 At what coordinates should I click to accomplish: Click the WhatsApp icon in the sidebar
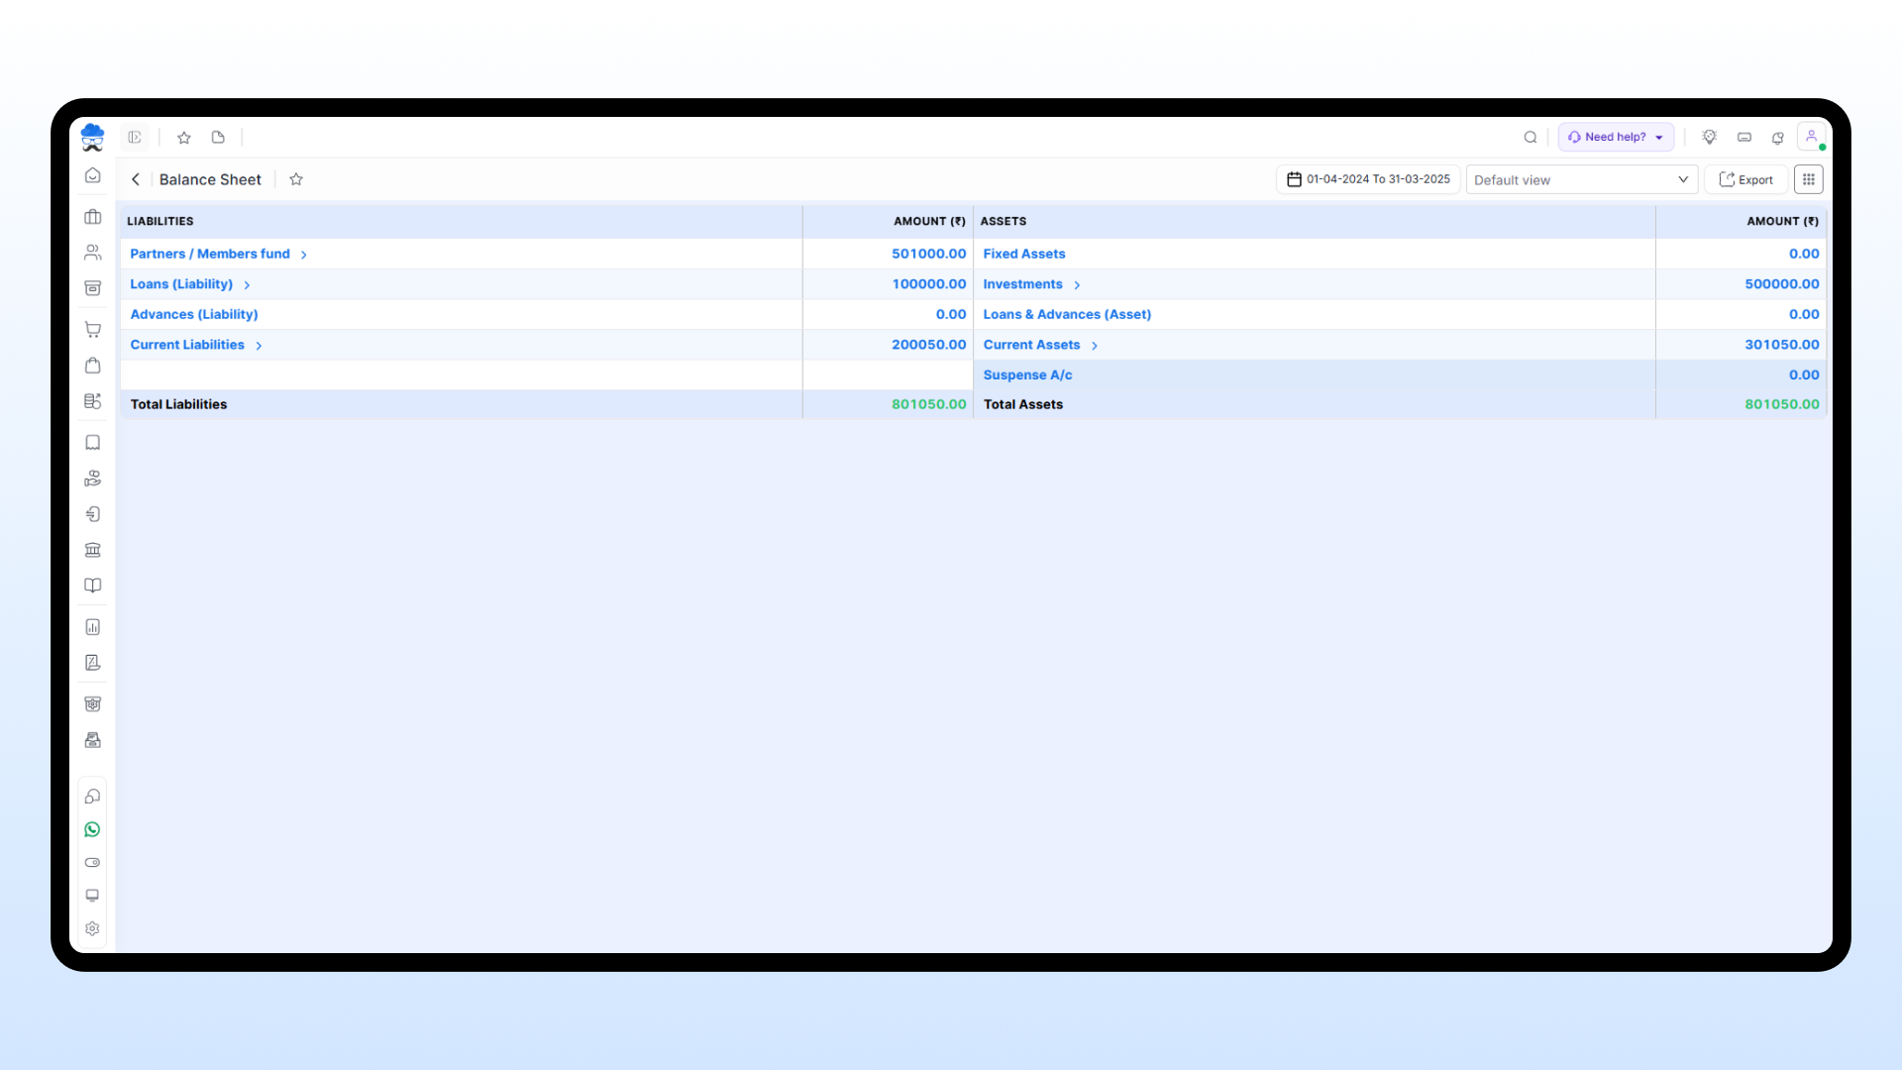tap(92, 829)
